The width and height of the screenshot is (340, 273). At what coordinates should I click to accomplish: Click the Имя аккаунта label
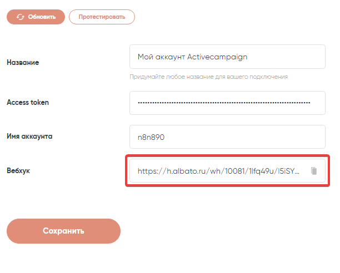(29, 136)
